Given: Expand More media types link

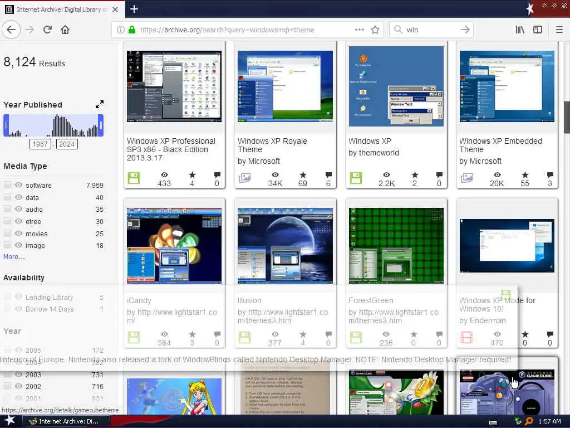Looking at the screenshot, I should point(14,256).
